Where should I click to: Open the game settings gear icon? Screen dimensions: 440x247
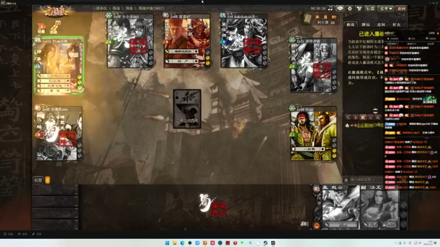click(x=350, y=9)
